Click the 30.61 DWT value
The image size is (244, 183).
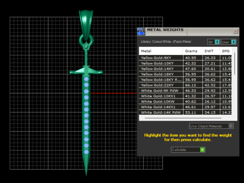point(210,69)
